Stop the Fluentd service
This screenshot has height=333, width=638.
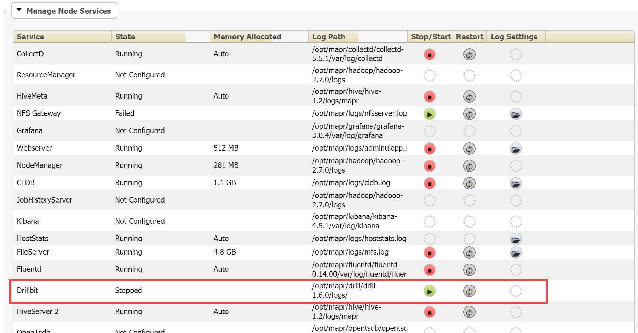pyautogui.click(x=430, y=270)
